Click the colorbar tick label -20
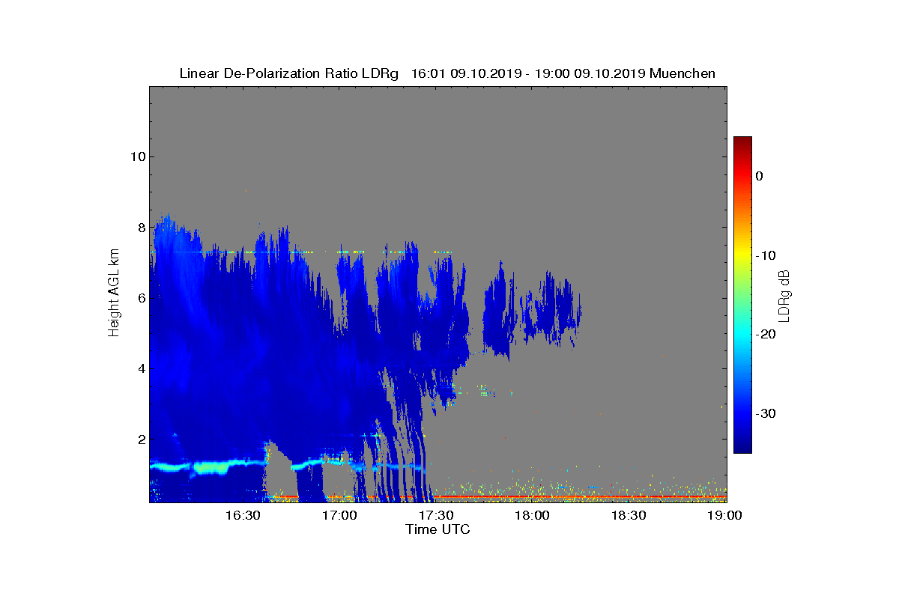The width and height of the screenshot is (899, 599). 766,335
